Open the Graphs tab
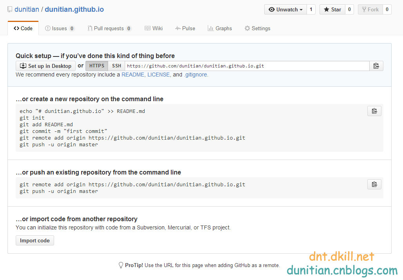The height and width of the screenshot is (280, 403). pyautogui.click(x=220, y=28)
